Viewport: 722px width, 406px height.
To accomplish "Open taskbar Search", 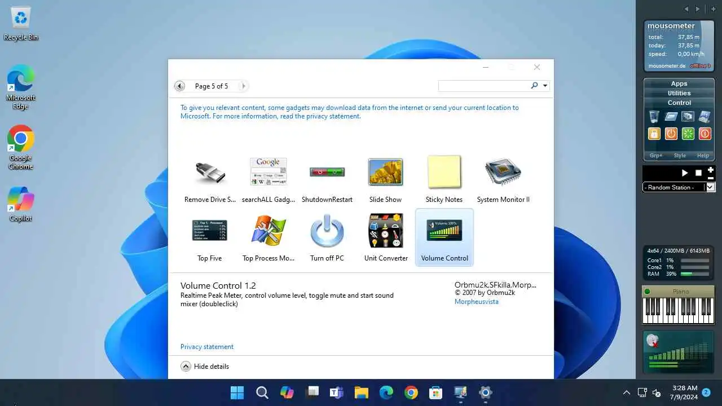I will click(x=262, y=392).
